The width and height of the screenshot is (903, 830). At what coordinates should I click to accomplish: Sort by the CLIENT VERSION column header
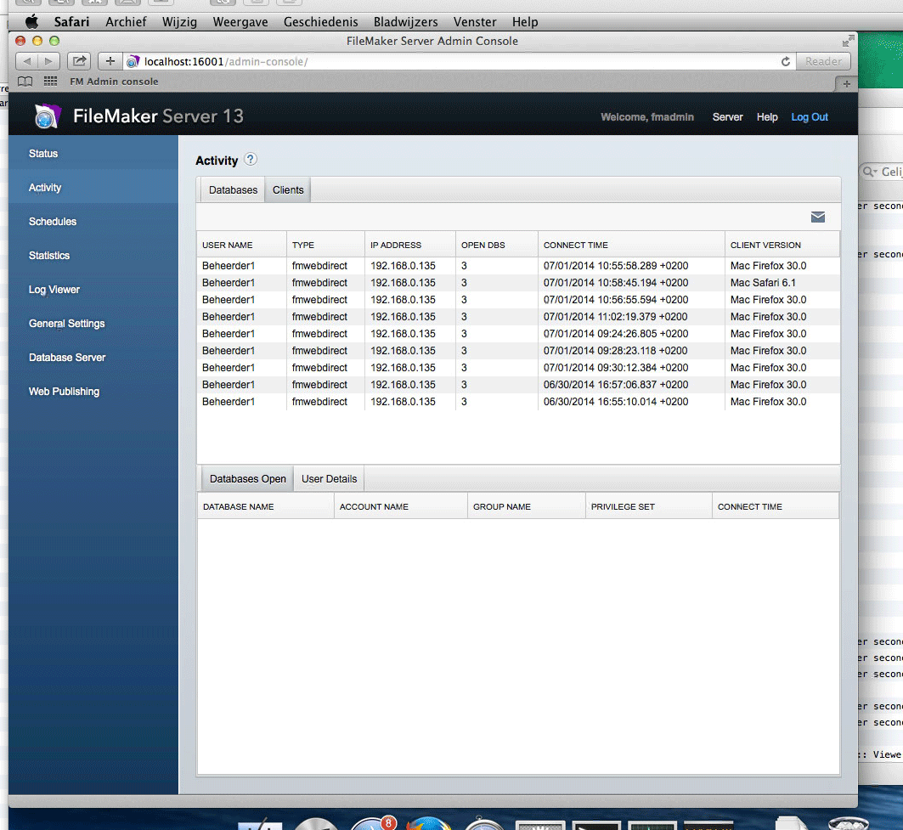pos(782,245)
